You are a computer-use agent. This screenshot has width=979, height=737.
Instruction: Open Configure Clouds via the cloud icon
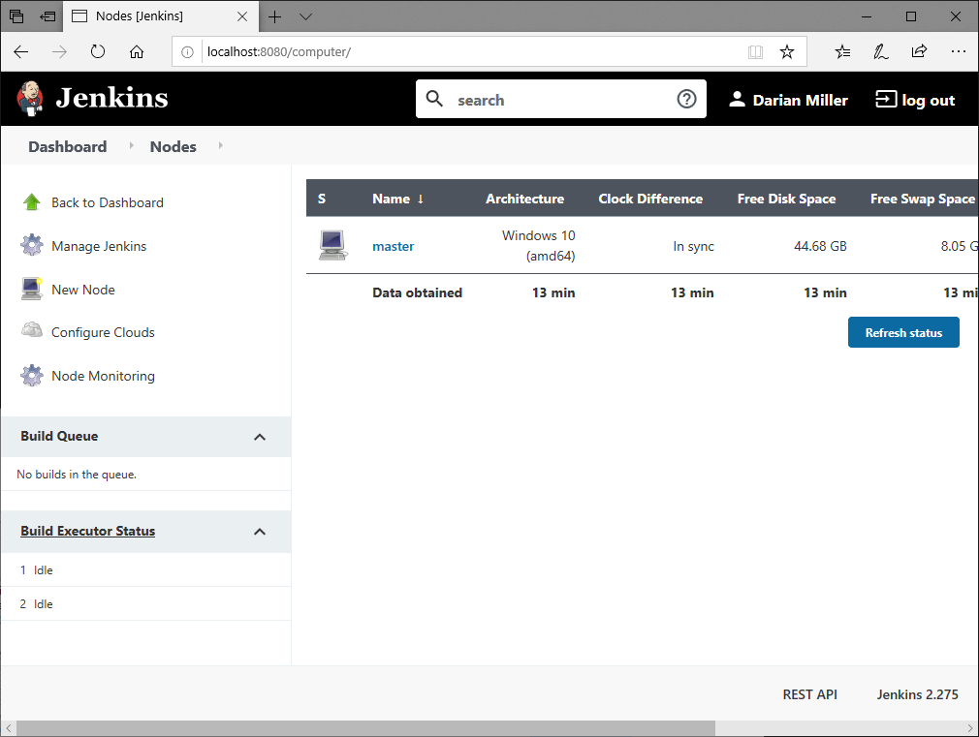pos(31,331)
